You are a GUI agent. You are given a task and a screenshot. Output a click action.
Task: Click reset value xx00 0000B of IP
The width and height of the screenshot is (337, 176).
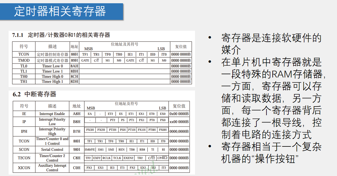pos(179,122)
